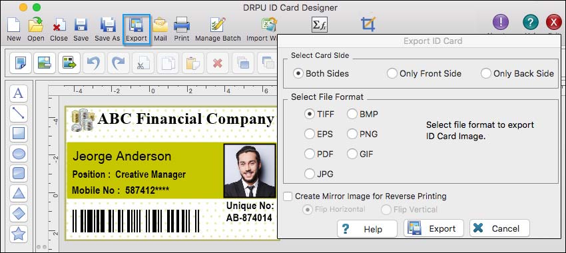Image resolution: width=566 pixels, height=253 pixels.
Task: Click the purple exclamation About icon
Action: [501, 23]
